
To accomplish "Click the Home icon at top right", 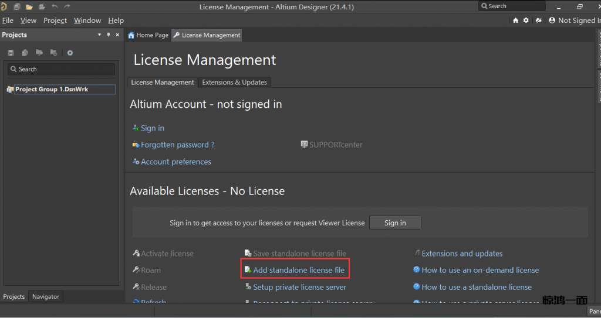I will coord(515,20).
